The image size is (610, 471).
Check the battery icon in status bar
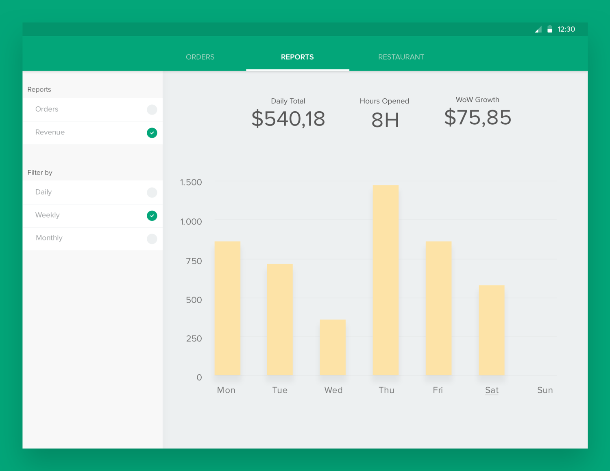coord(550,29)
